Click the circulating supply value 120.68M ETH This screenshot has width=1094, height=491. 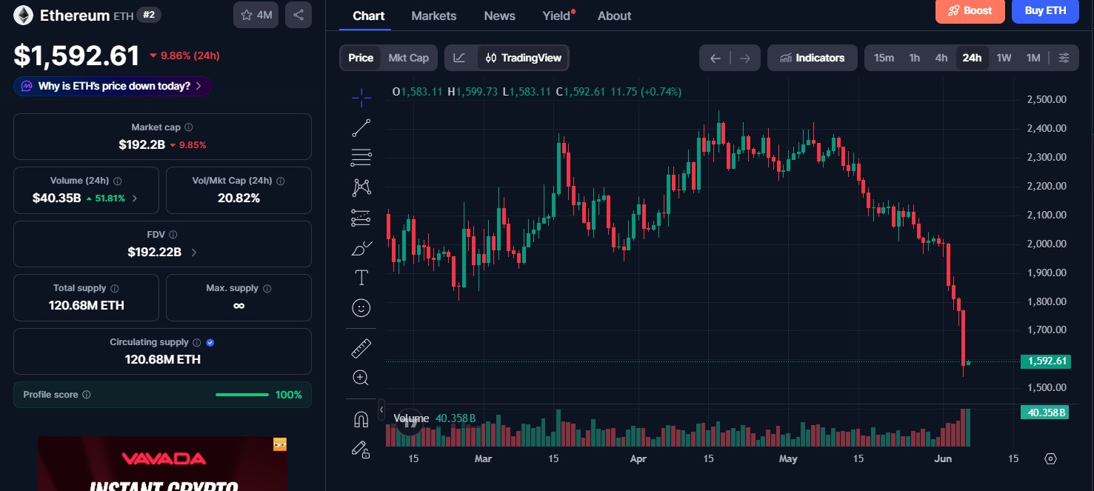pos(163,359)
